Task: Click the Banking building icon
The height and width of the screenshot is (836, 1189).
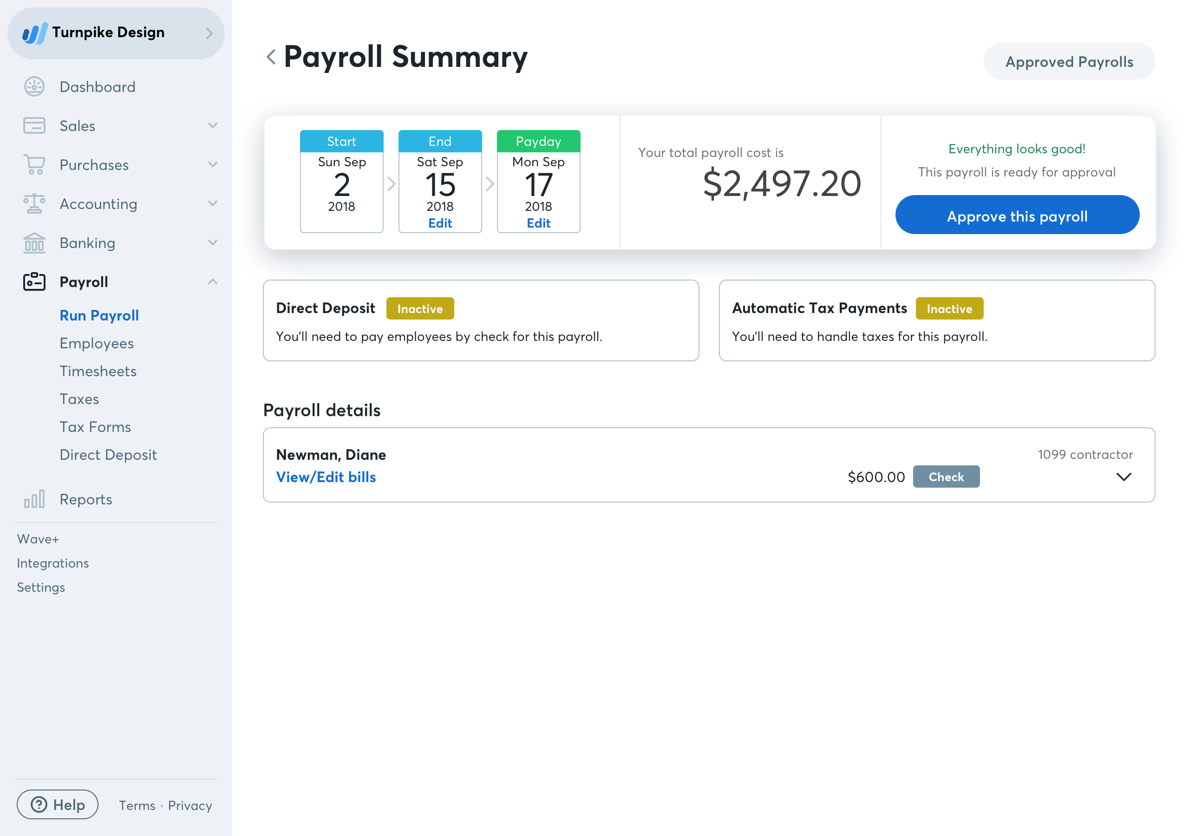Action: click(34, 243)
